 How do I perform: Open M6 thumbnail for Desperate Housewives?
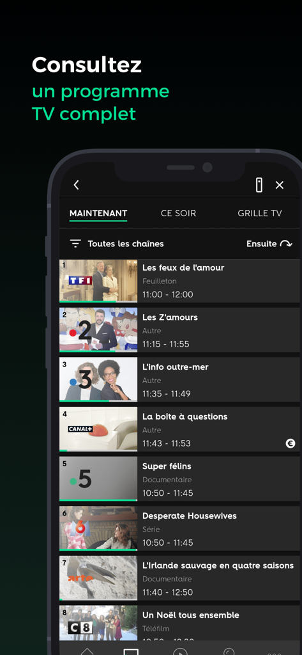[x=98, y=528]
